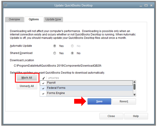Viewport: 157px width, 127px height.
Task: Switch to the Overview tab
Action: (x=14, y=19)
